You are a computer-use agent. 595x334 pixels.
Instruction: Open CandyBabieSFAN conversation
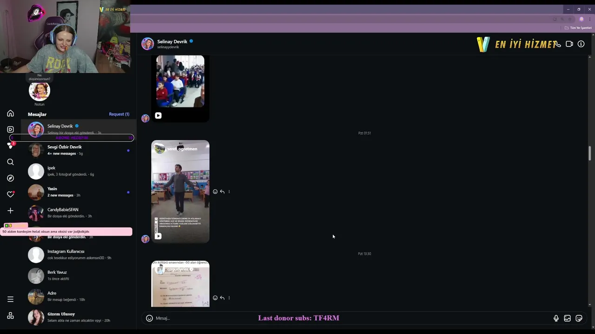79,213
